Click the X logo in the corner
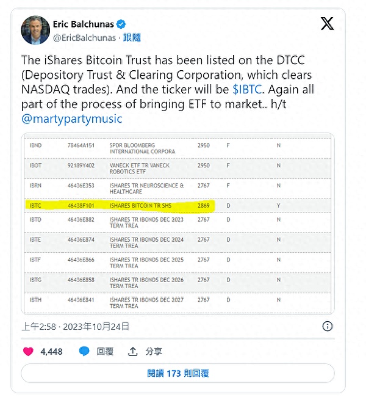Screen dimensions: 366x400 (328, 24)
